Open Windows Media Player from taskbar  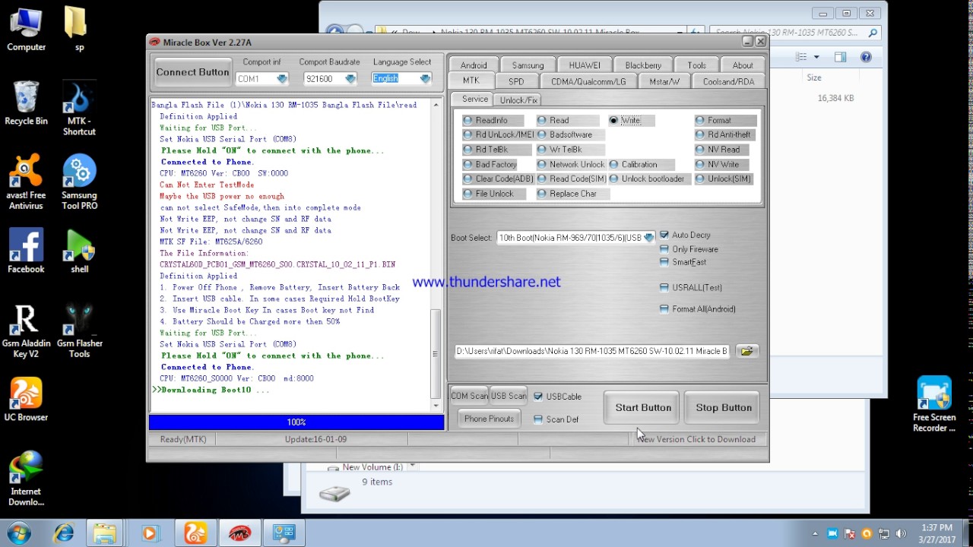(149, 533)
